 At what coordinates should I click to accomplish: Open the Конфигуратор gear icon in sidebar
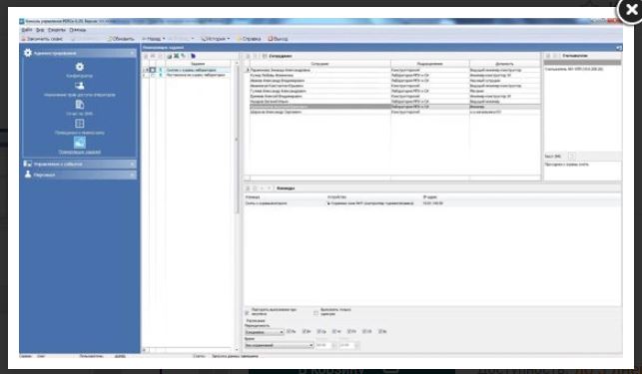tap(80, 67)
